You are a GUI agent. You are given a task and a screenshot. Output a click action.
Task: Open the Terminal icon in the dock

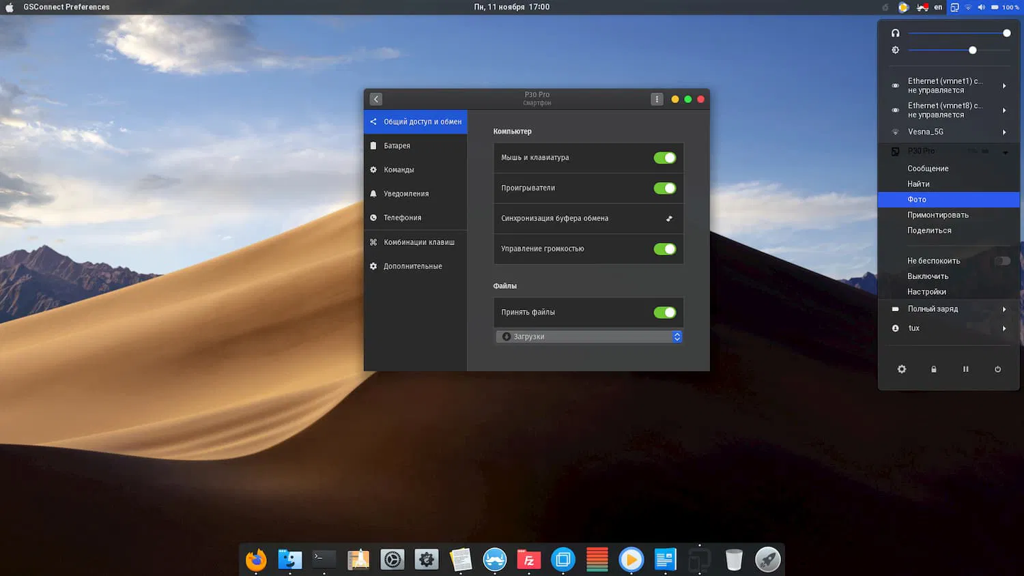[324, 560]
